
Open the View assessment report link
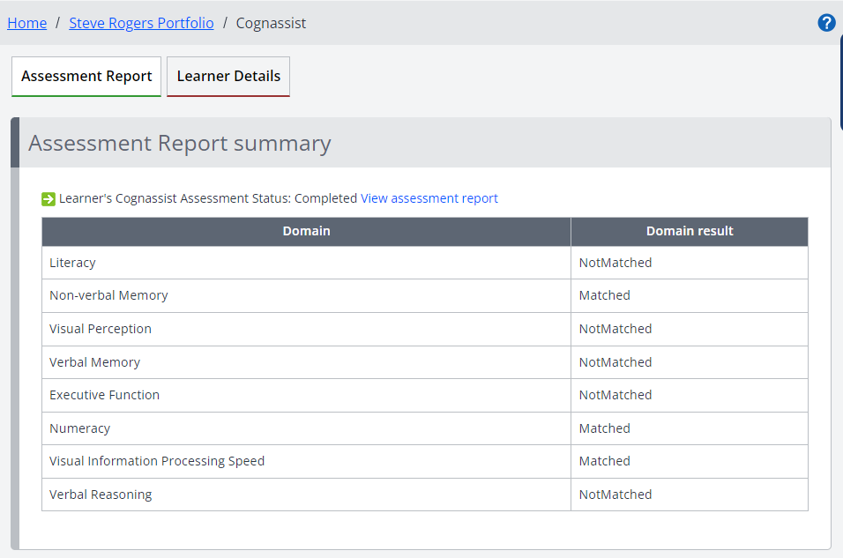click(x=429, y=198)
